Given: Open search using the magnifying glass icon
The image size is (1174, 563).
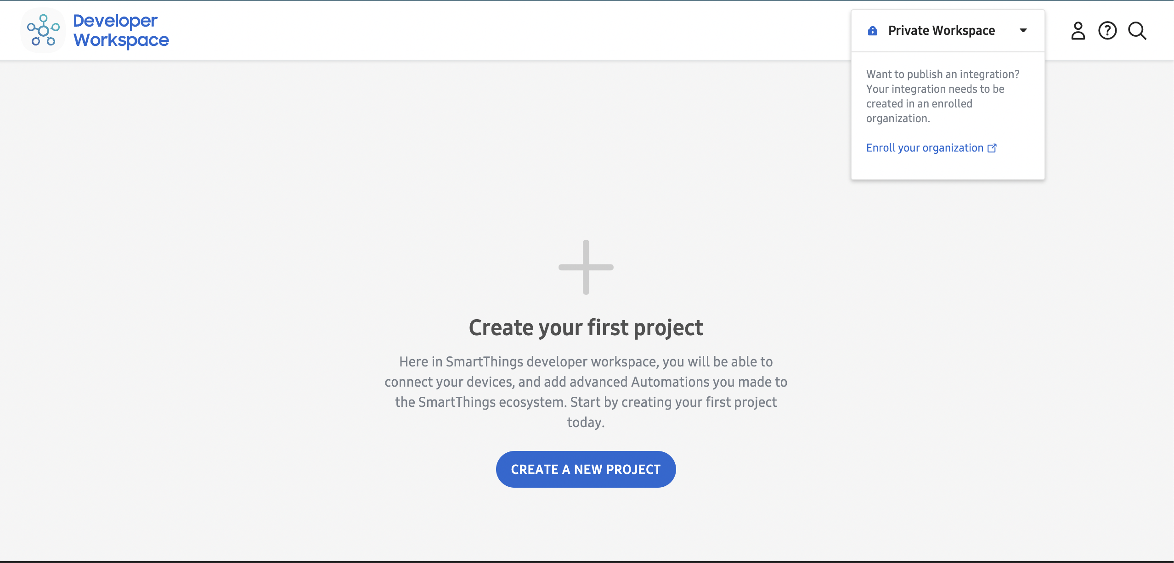Looking at the screenshot, I should tap(1137, 31).
